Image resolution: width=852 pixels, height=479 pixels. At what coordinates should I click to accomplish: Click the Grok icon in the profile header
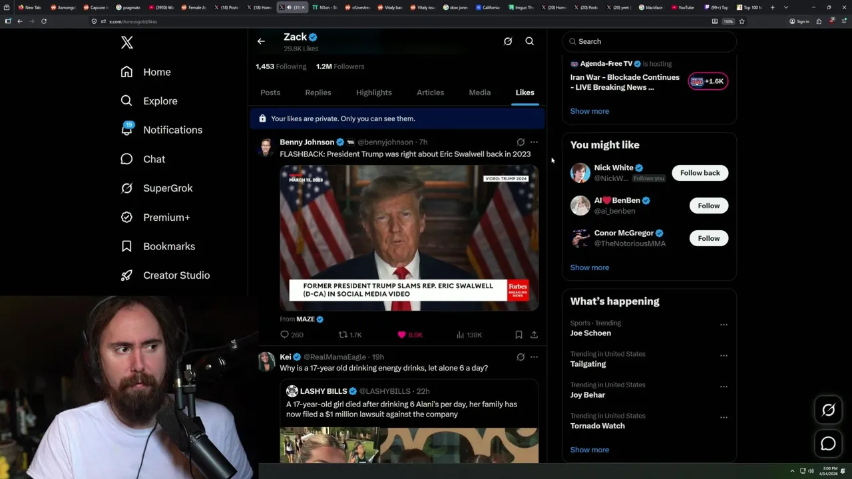508,41
